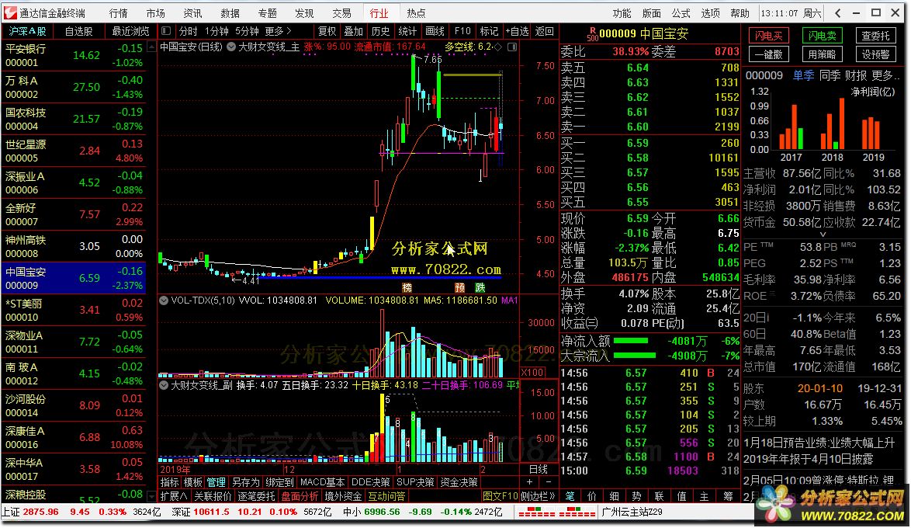
Task: Click the 榜 marker icon on chart
Action: pyautogui.click(x=407, y=287)
